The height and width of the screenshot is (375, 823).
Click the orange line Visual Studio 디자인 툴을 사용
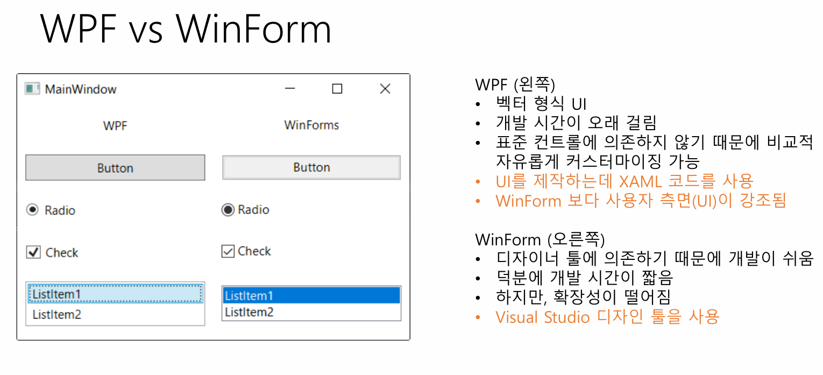pos(607,317)
